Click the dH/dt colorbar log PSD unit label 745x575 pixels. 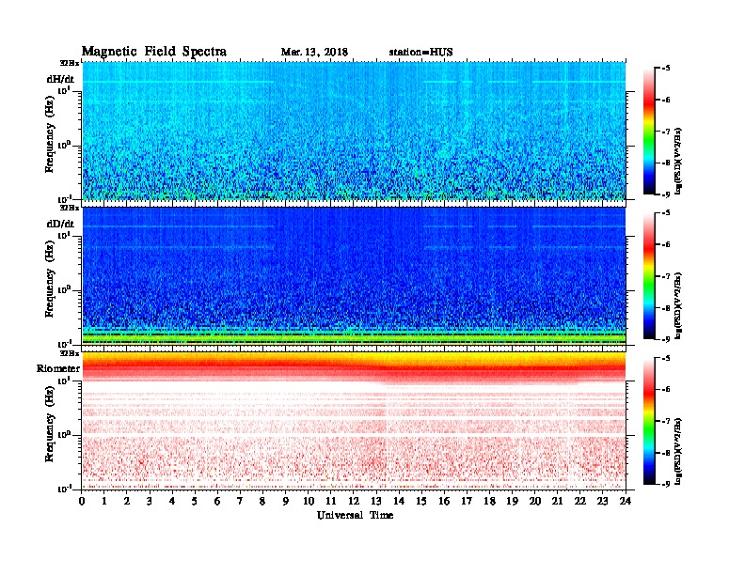(678, 161)
